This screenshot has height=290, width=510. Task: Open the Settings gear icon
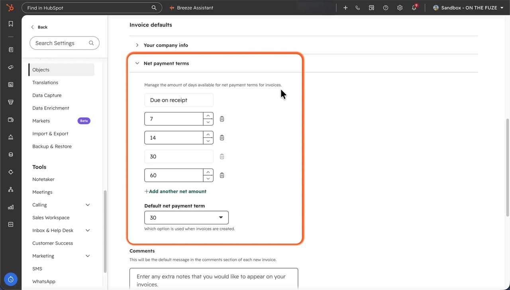click(400, 8)
